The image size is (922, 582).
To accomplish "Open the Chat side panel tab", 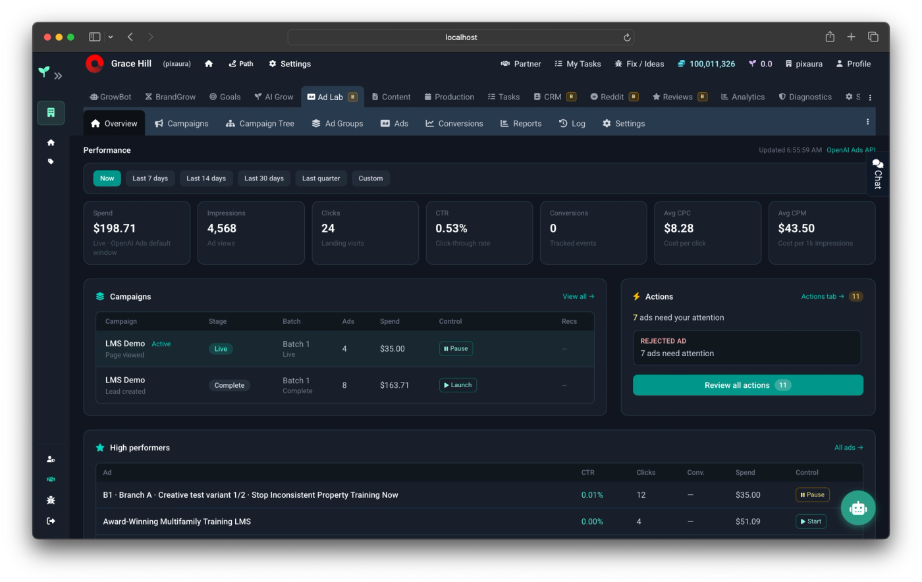I will pos(877,174).
